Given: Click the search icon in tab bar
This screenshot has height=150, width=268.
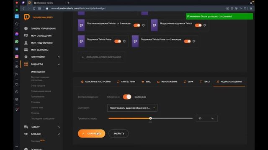Looking at the screenshot, I should coord(251,3).
